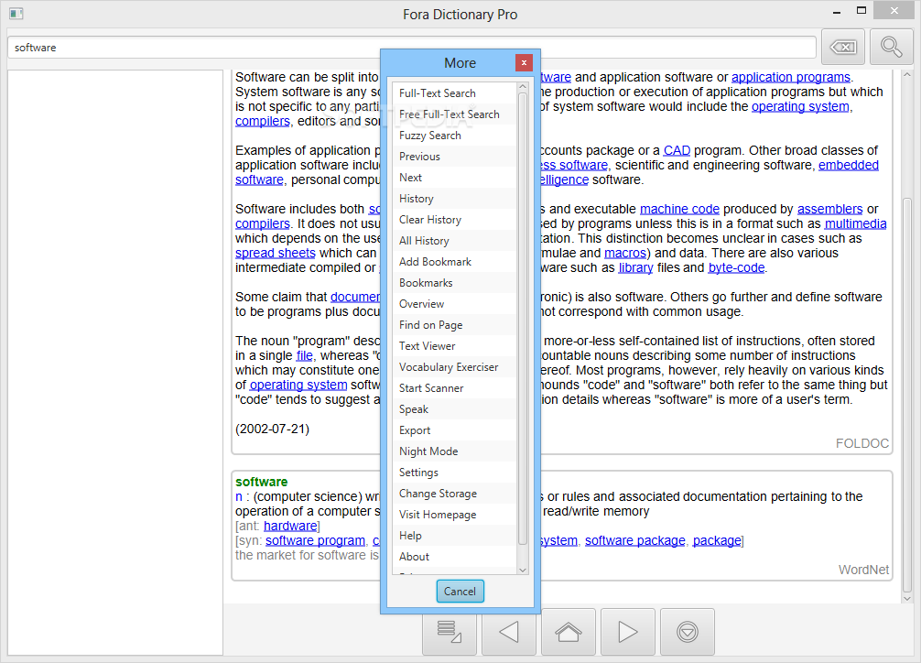921x663 pixels.
Task: Follow the spread sheets link
Action: (x=276, y=254)
